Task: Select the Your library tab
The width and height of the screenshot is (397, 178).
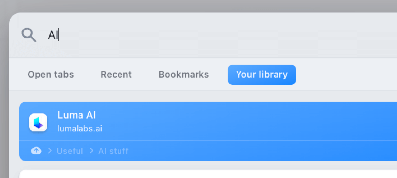Action: (262, 75)
